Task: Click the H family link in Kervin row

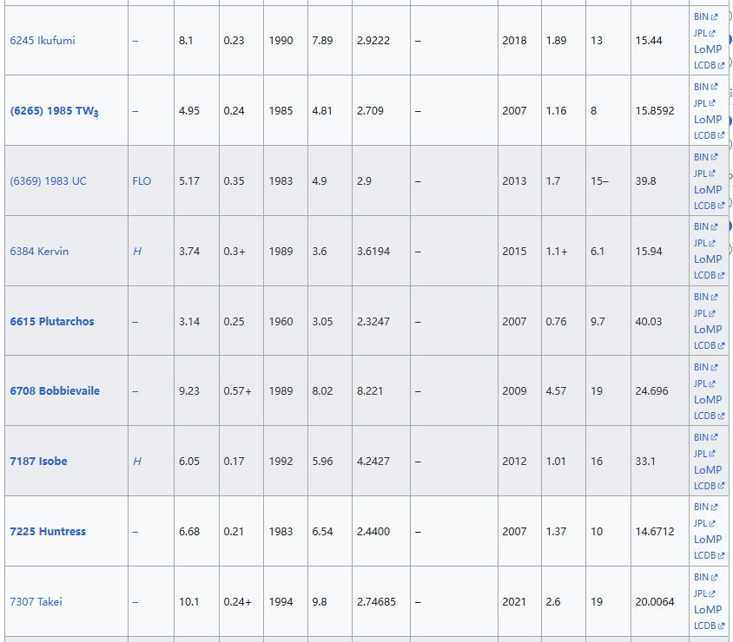Action: [x=137, y=252]
